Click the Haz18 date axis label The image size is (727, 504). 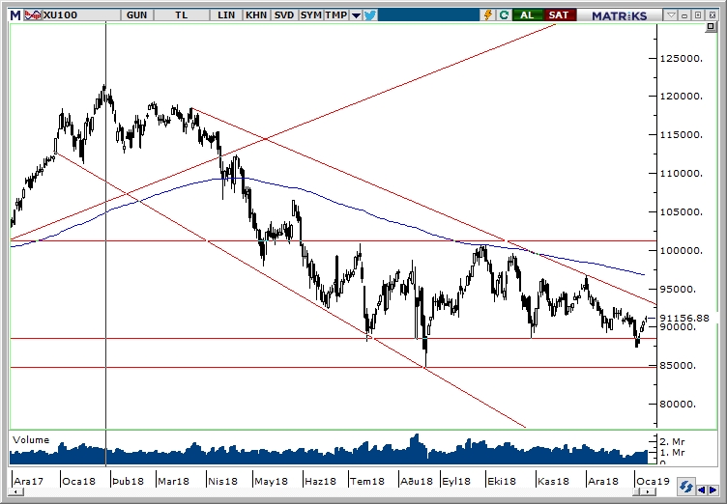(320, 481)
